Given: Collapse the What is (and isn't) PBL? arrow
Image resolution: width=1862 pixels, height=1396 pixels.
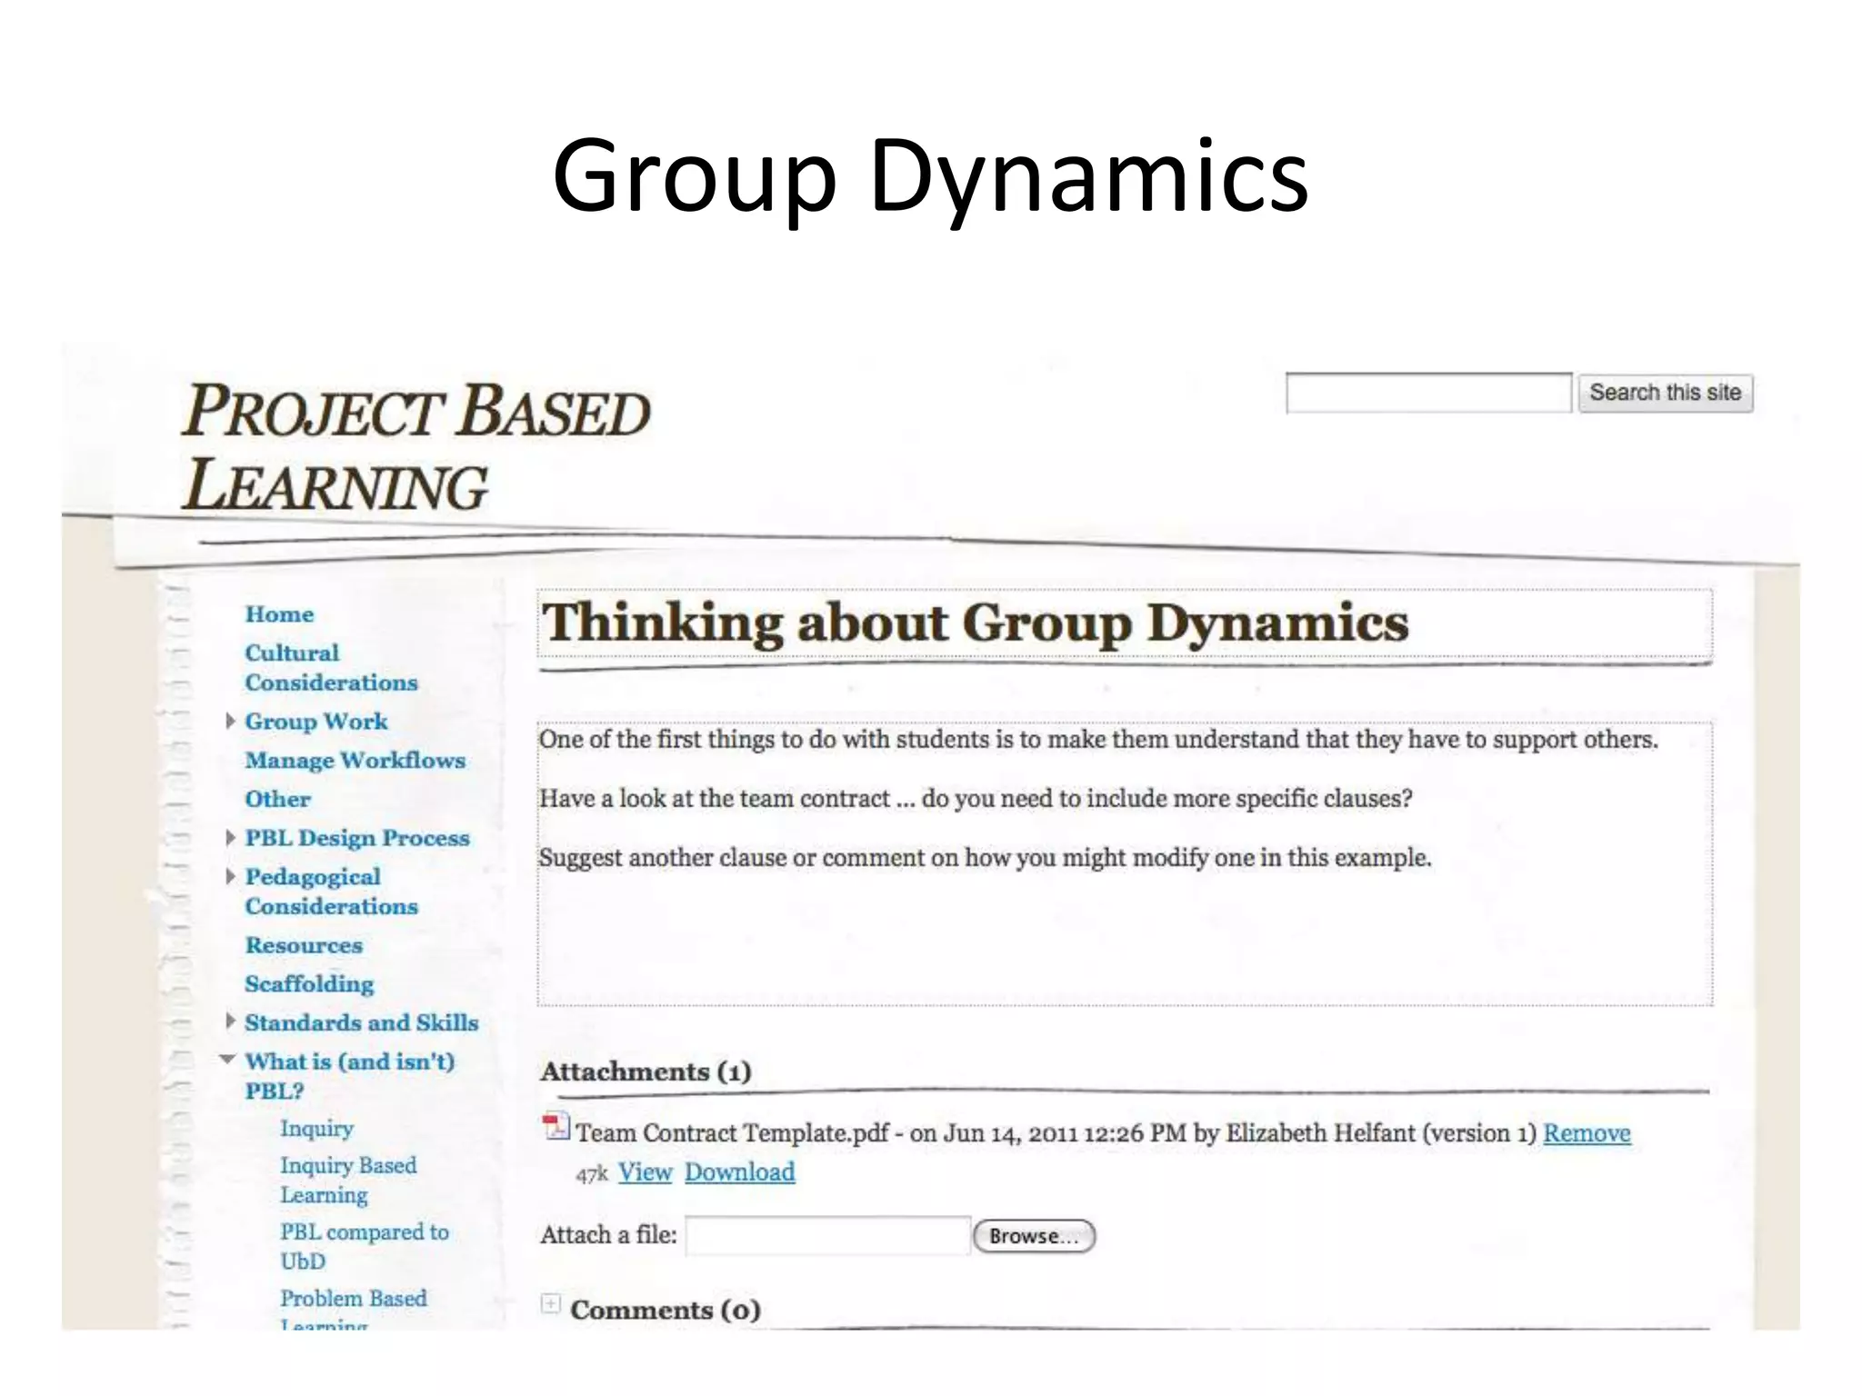Looking at the screenshot, I should 228,1060.
